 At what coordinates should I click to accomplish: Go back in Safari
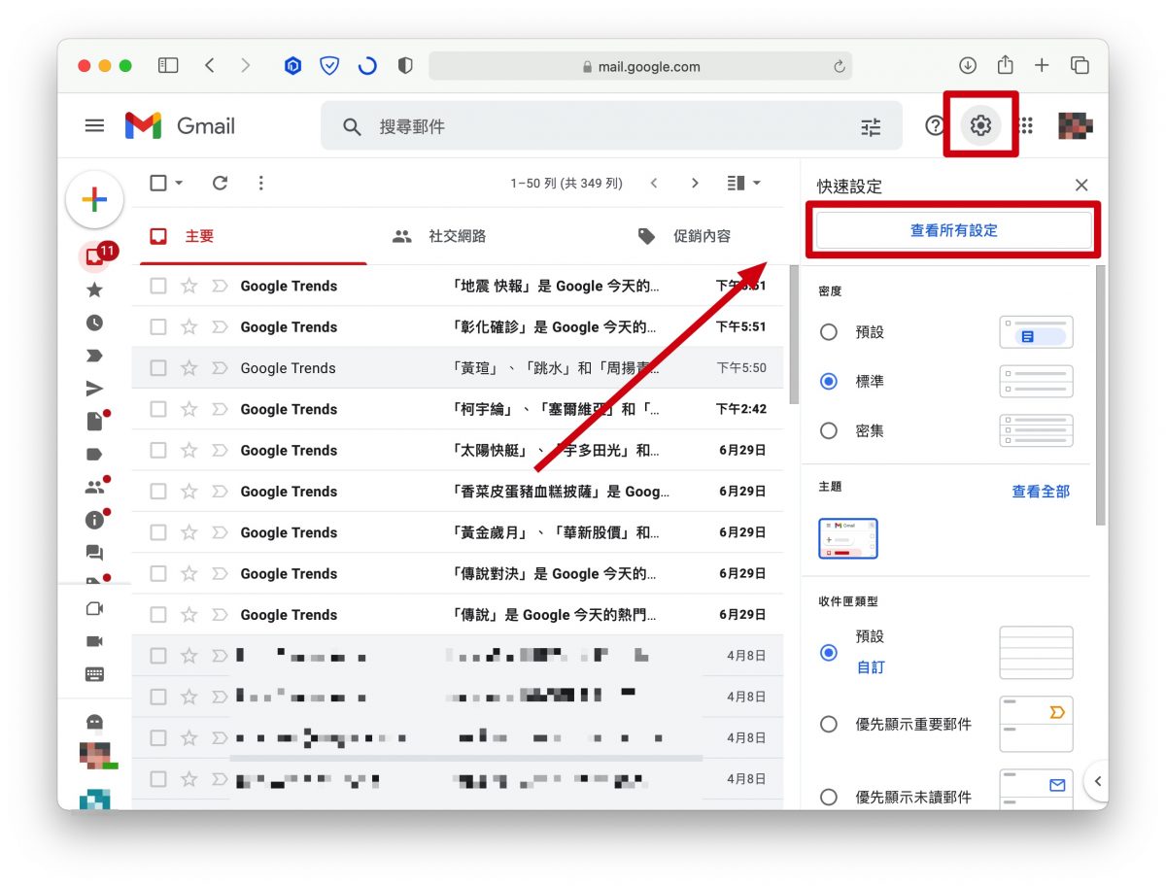tap(209, 65)
